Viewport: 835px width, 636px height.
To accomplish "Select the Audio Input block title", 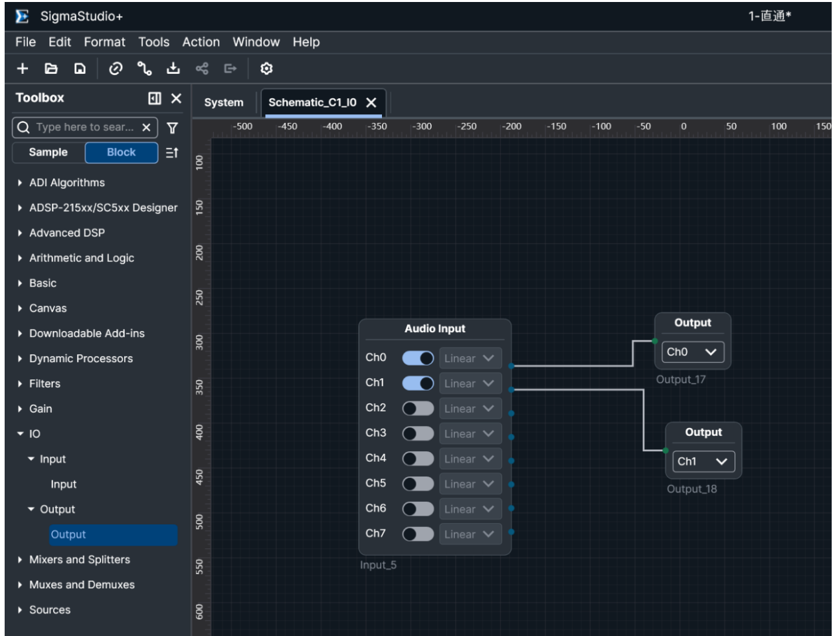I will (x=435, y=329).
